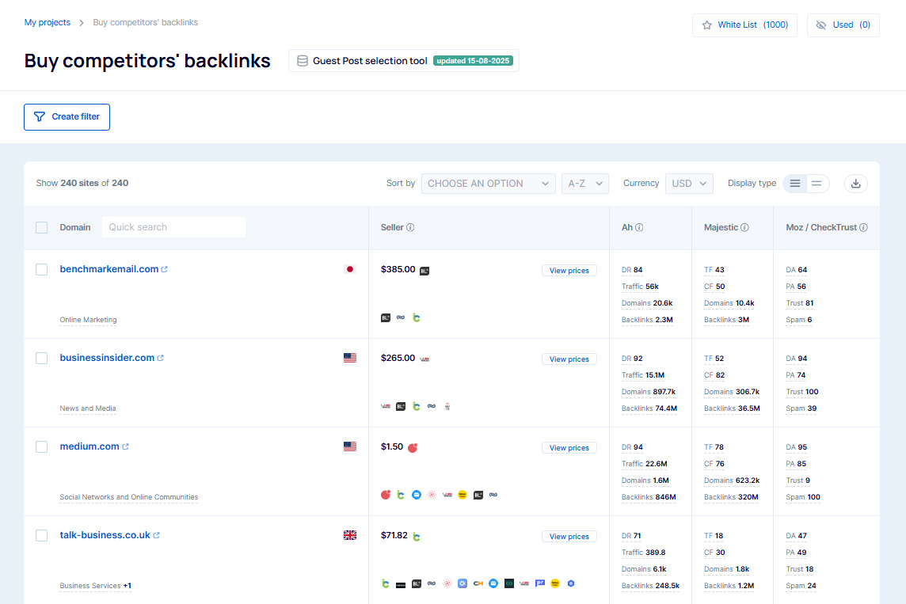Click the yellow circle seller icon in medium.com row

463,495
